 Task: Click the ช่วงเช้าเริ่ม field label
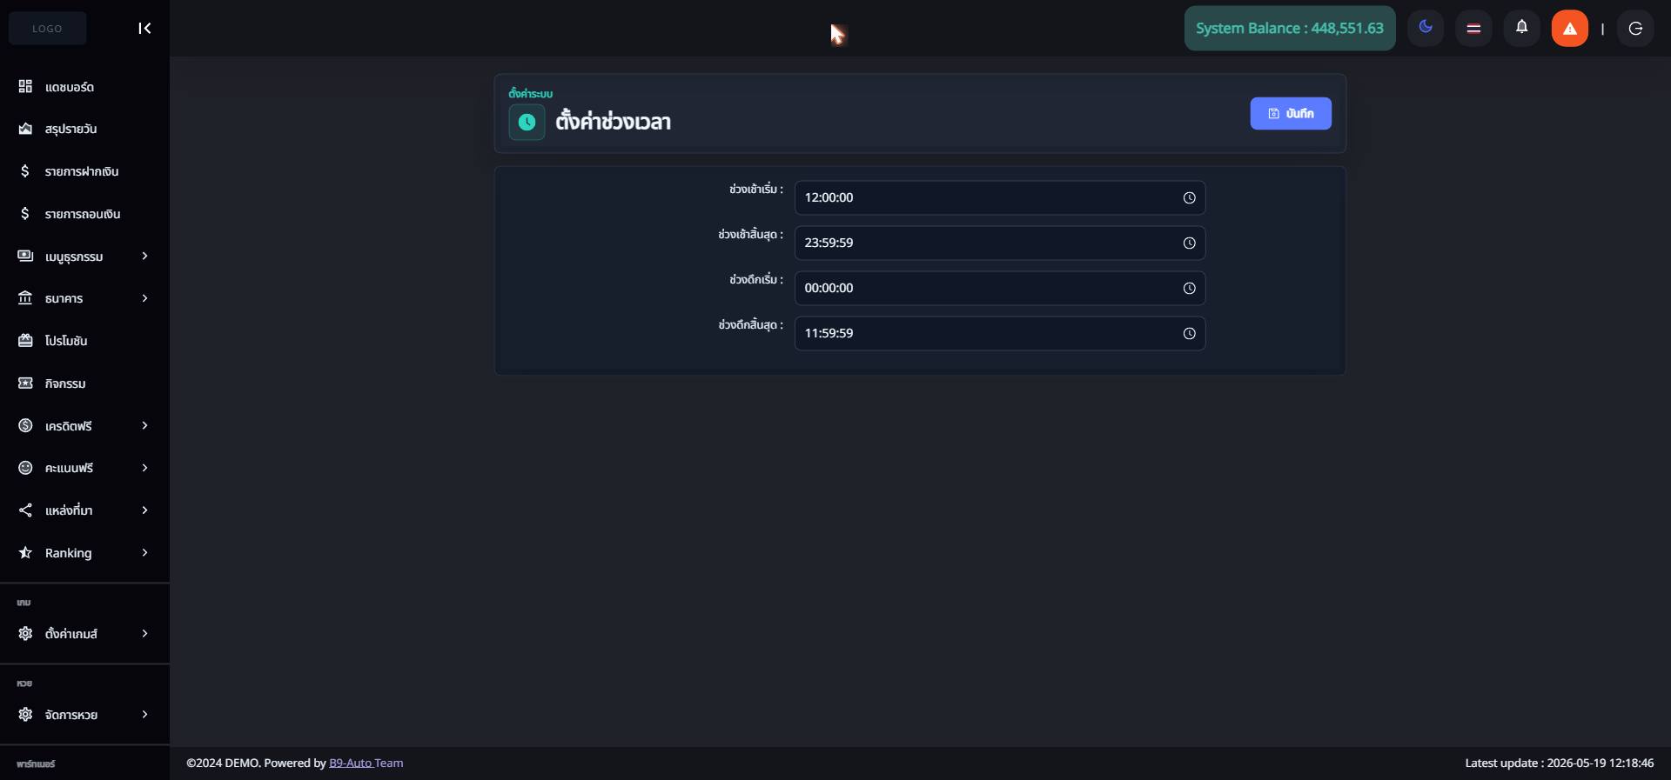[755, 189]
